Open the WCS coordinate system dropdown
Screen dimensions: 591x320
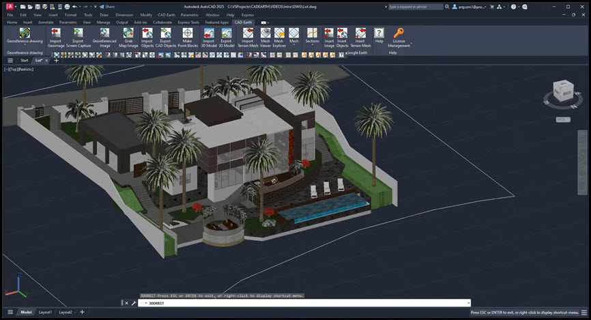pos(563,119)
